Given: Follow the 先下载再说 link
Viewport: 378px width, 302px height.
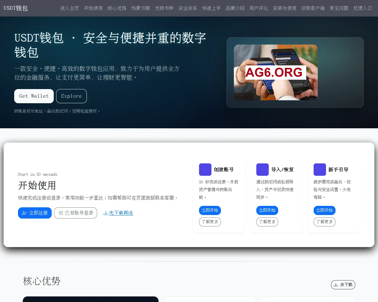Looking at the screenshot, I should pos(118,213).
